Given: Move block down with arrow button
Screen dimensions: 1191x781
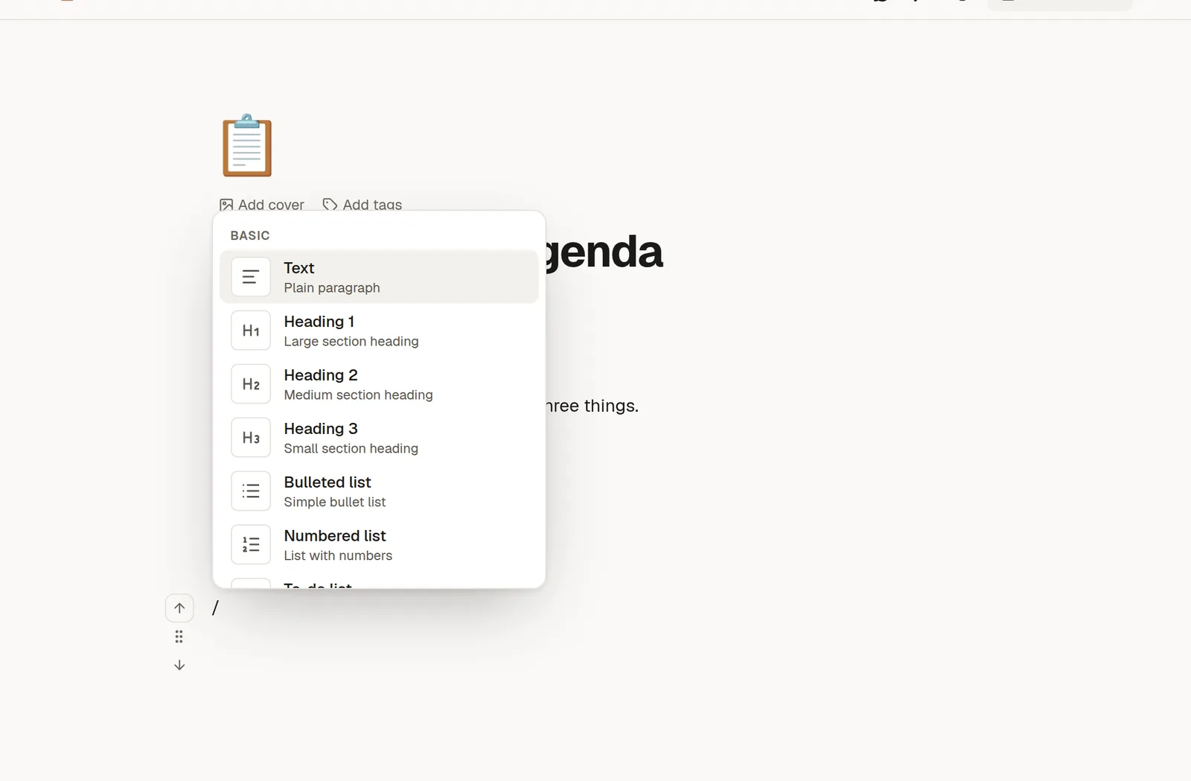Looking at the screenshot, I should [x=179, y=665].
